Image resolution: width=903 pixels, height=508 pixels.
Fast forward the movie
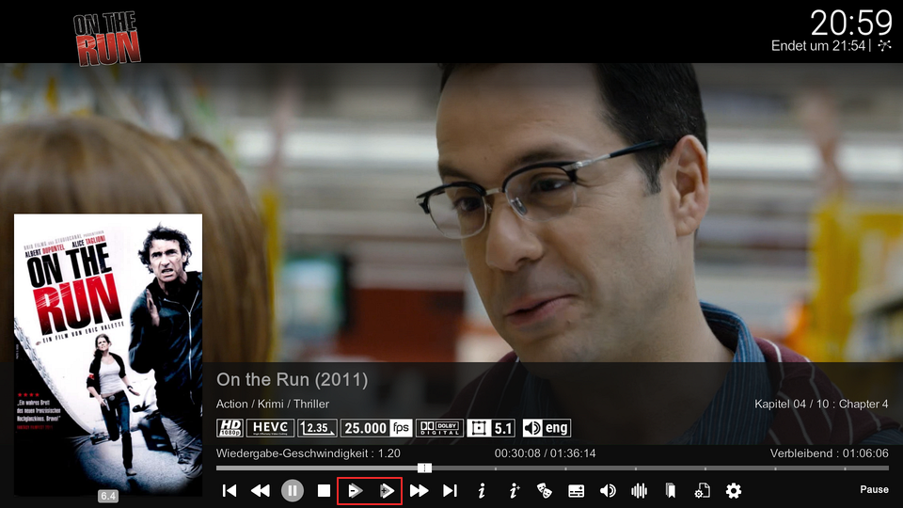(x=419, y=491)
